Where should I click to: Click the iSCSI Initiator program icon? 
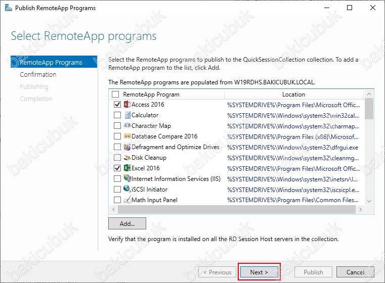(x=127, y=189)
